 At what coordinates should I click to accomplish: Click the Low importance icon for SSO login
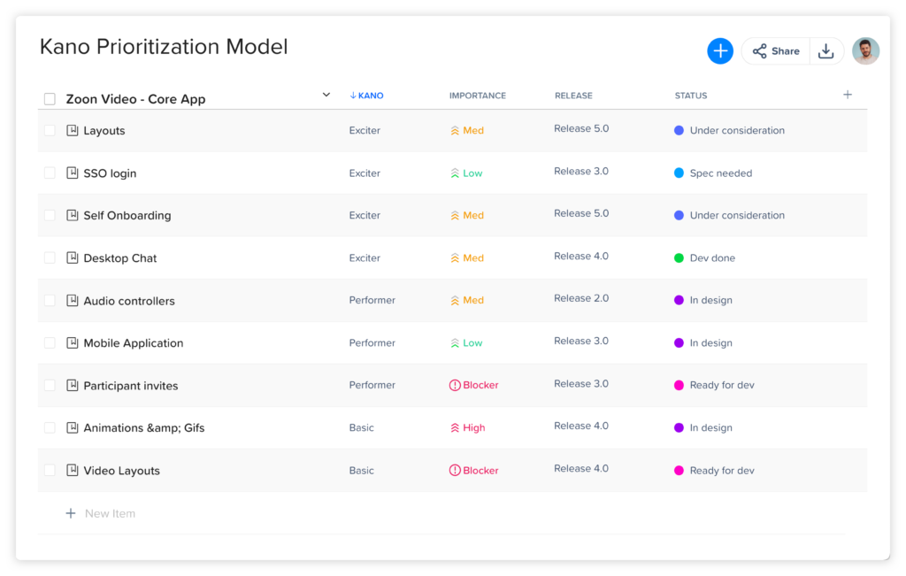tap(455, 173)
